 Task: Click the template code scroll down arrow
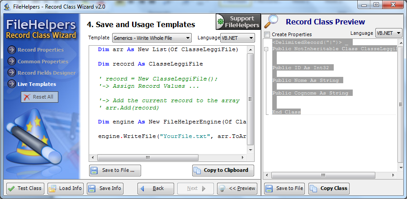click(x=251, y=150)
